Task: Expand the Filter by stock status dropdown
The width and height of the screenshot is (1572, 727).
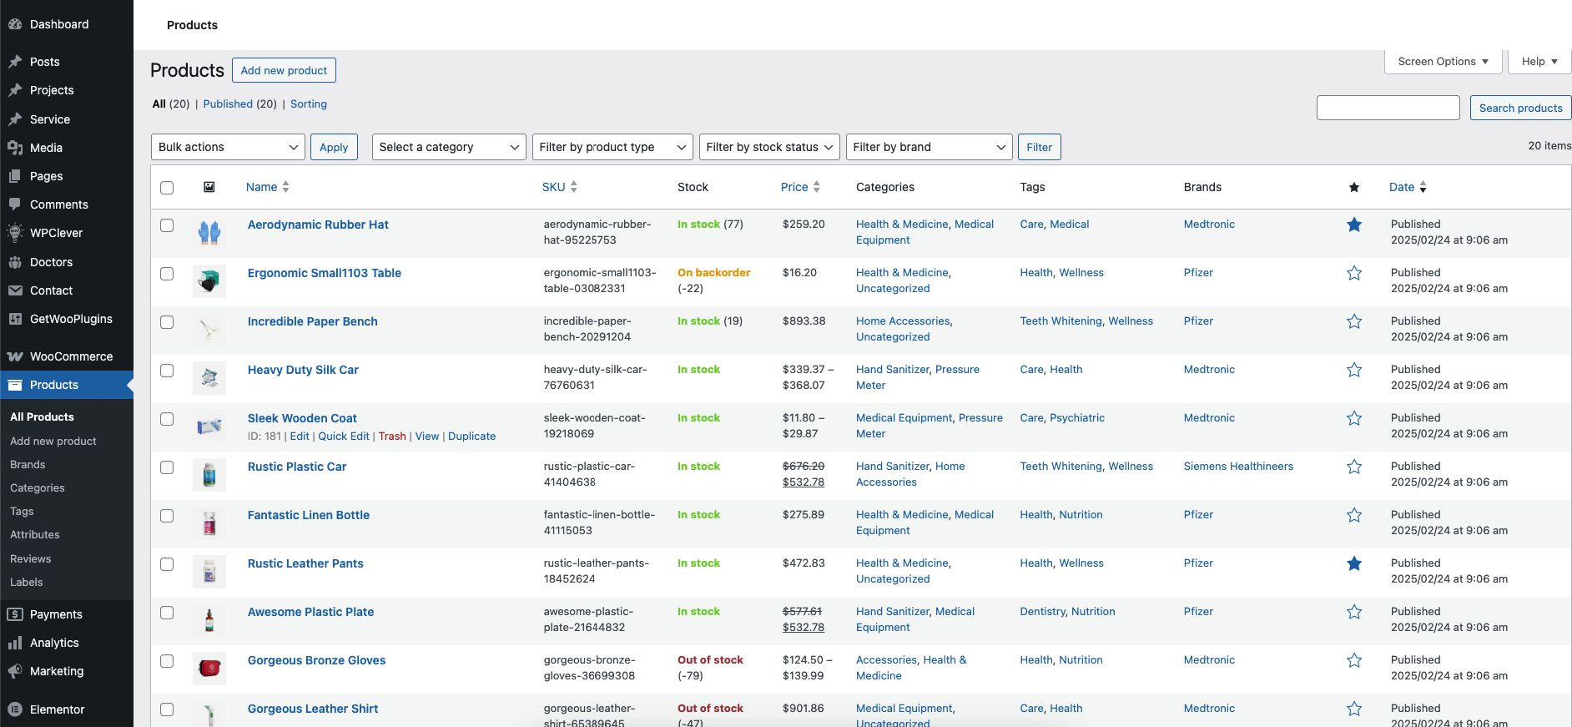Action: pos(768,147)
